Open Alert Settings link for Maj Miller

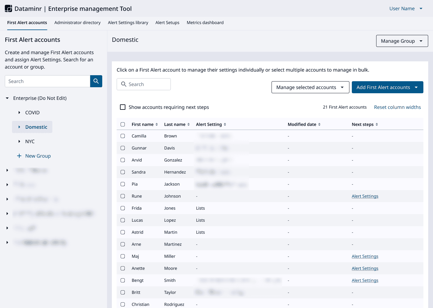365,256
